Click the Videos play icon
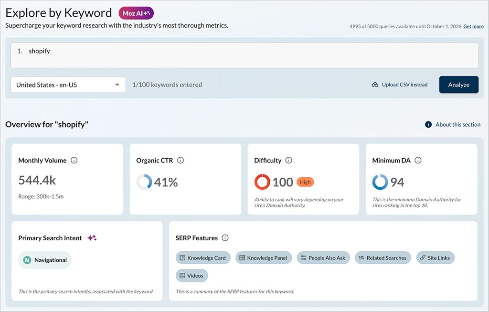The height and width of the screenshot is (312, 489). point(182,276)
